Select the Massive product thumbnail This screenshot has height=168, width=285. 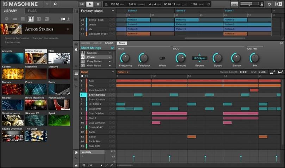click(x=59, y=74)
